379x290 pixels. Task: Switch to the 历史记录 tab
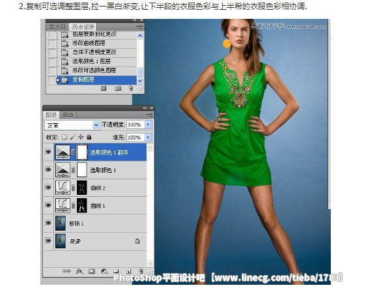click(x=83, y=27)
